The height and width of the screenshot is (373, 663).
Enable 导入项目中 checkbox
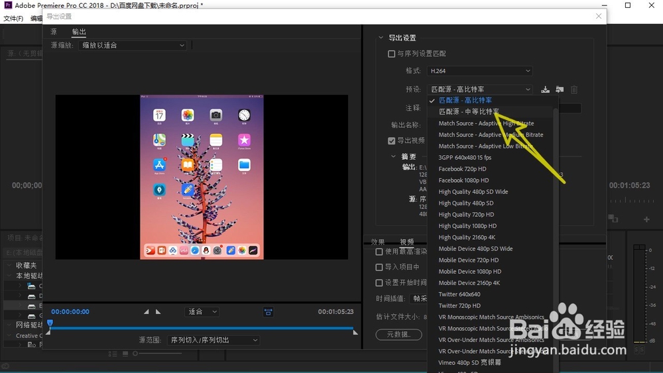[379, 267]
